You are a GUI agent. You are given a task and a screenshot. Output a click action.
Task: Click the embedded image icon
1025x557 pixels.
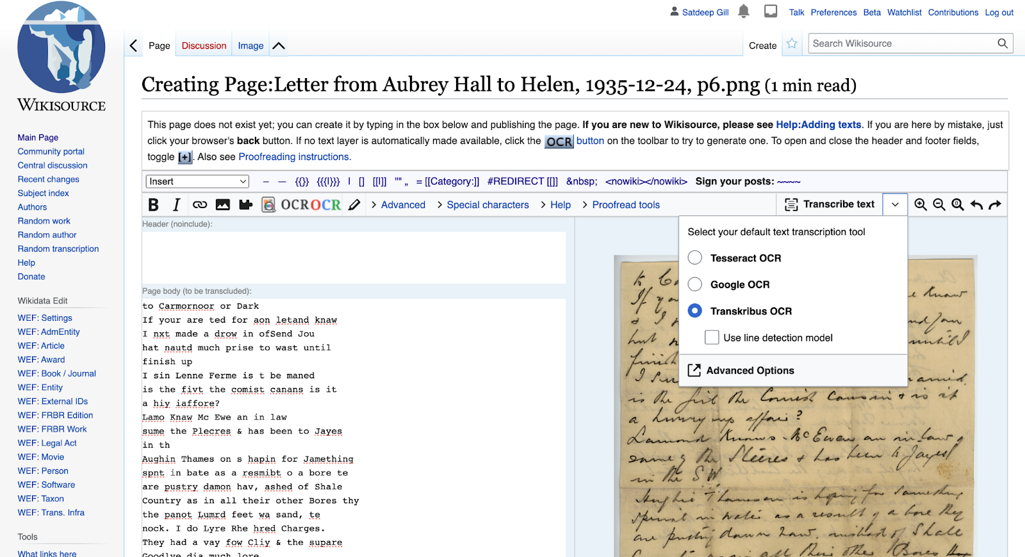pyautogui.click(x=222, y=205)
